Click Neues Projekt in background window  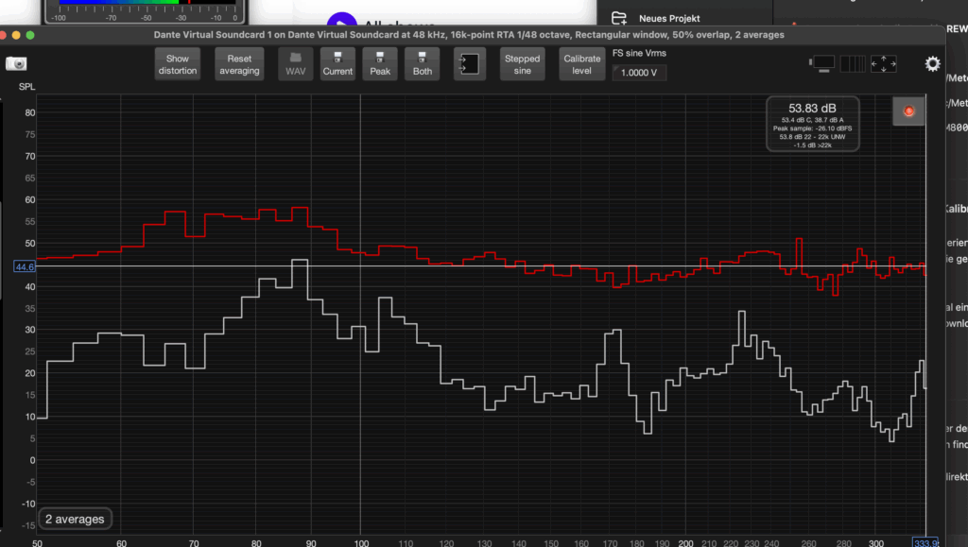pos(667,18)
